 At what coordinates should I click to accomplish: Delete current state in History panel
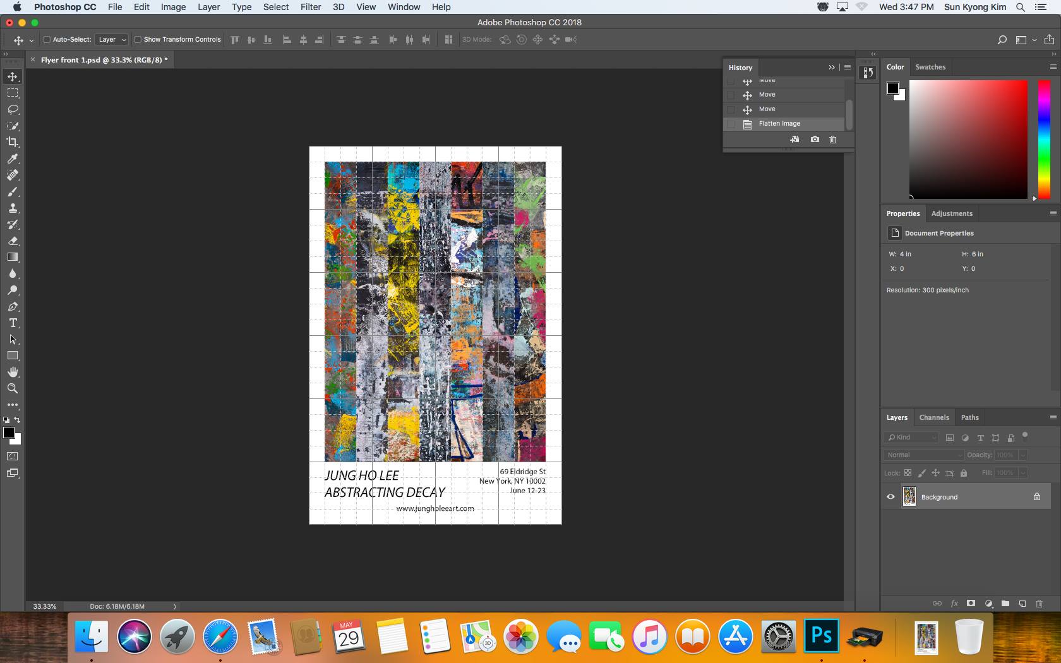point(832,140)
